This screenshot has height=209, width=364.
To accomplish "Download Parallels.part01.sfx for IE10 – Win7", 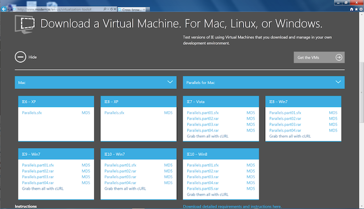I will [120, 165].
